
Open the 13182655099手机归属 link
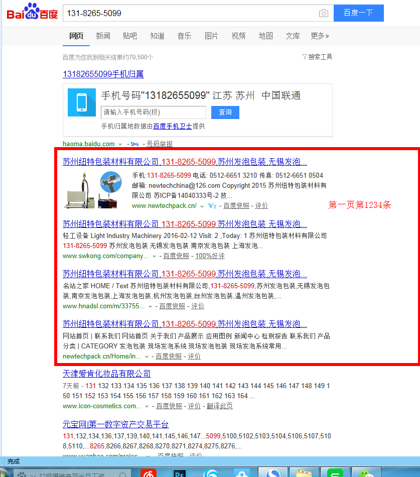click(103, 74)
